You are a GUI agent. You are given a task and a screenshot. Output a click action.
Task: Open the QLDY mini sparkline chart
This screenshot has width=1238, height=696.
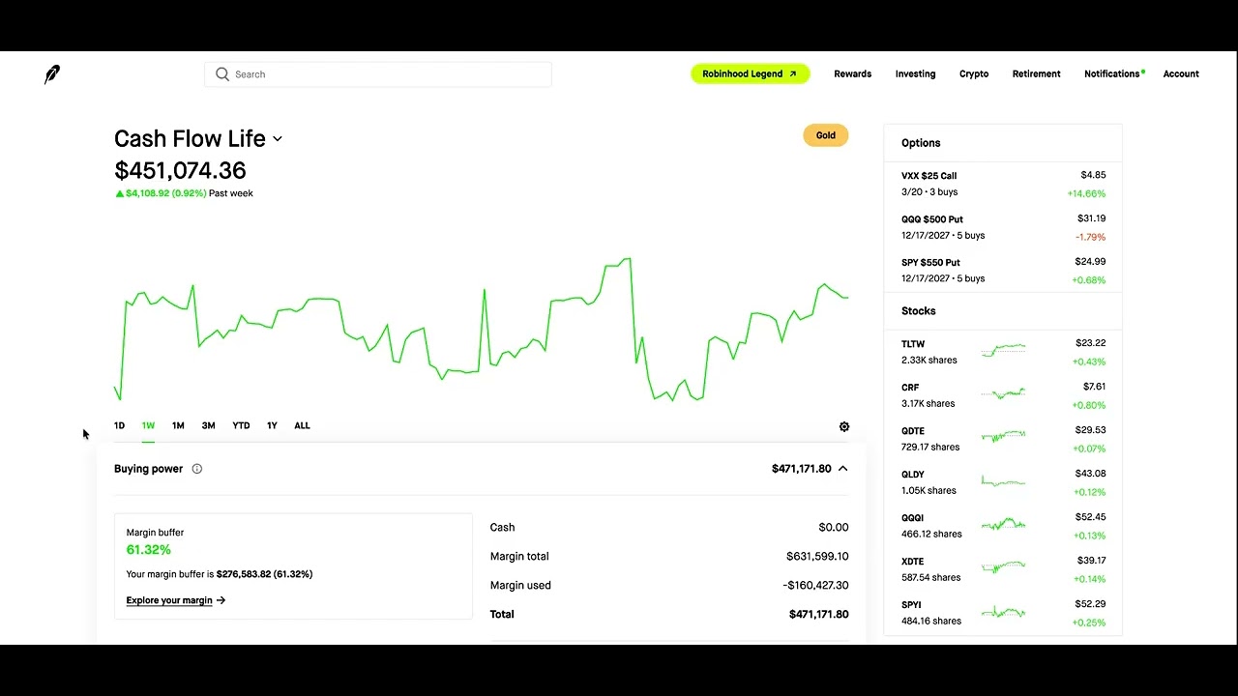(x=1003, y=480)
